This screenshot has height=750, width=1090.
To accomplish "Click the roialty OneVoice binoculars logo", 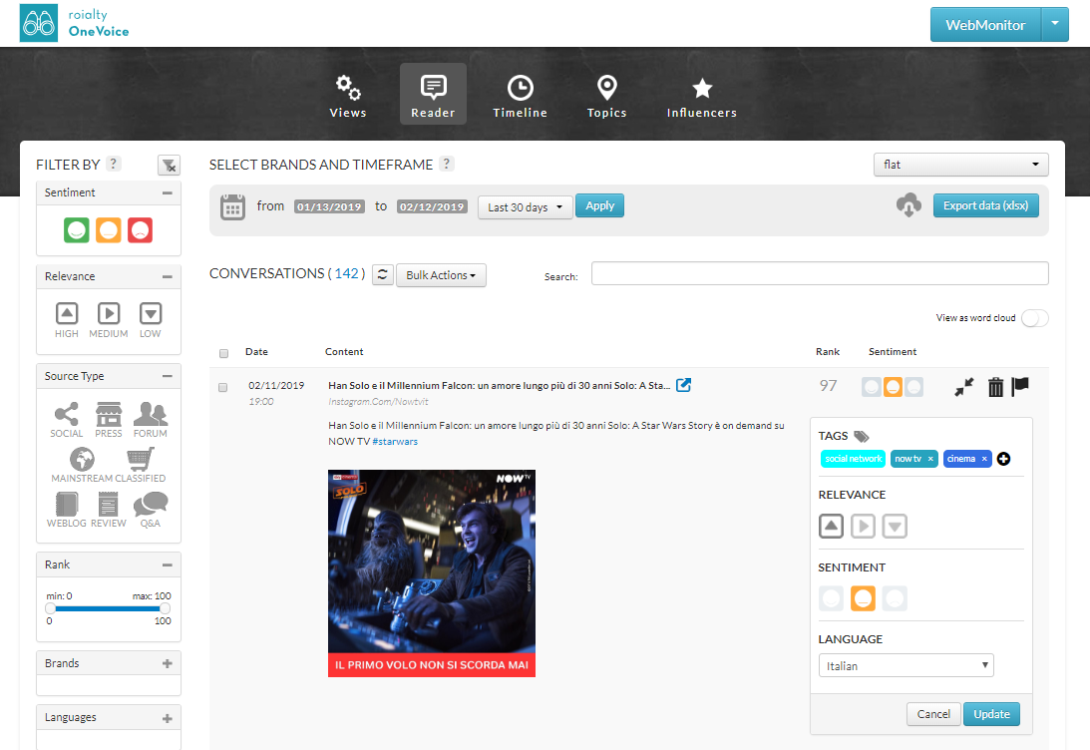I will [x=39, y=23].
